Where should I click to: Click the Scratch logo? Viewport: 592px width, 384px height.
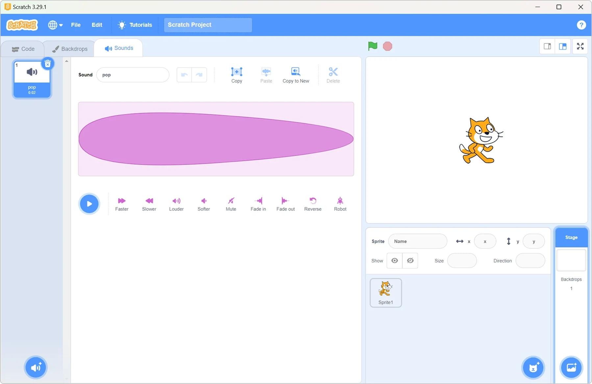click(22, 25)
